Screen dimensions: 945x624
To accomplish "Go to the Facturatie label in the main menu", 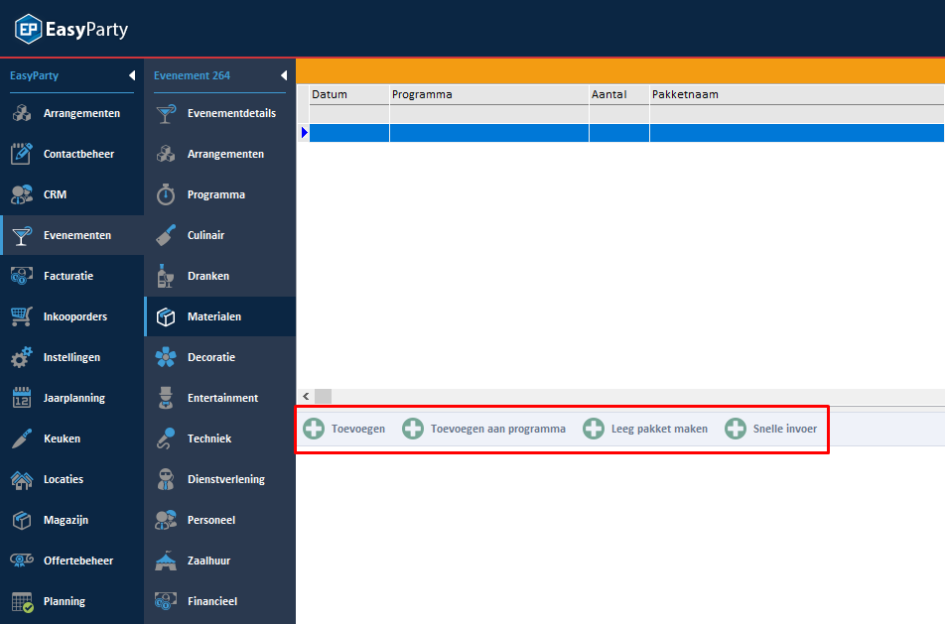I will [x=68, y=276].
